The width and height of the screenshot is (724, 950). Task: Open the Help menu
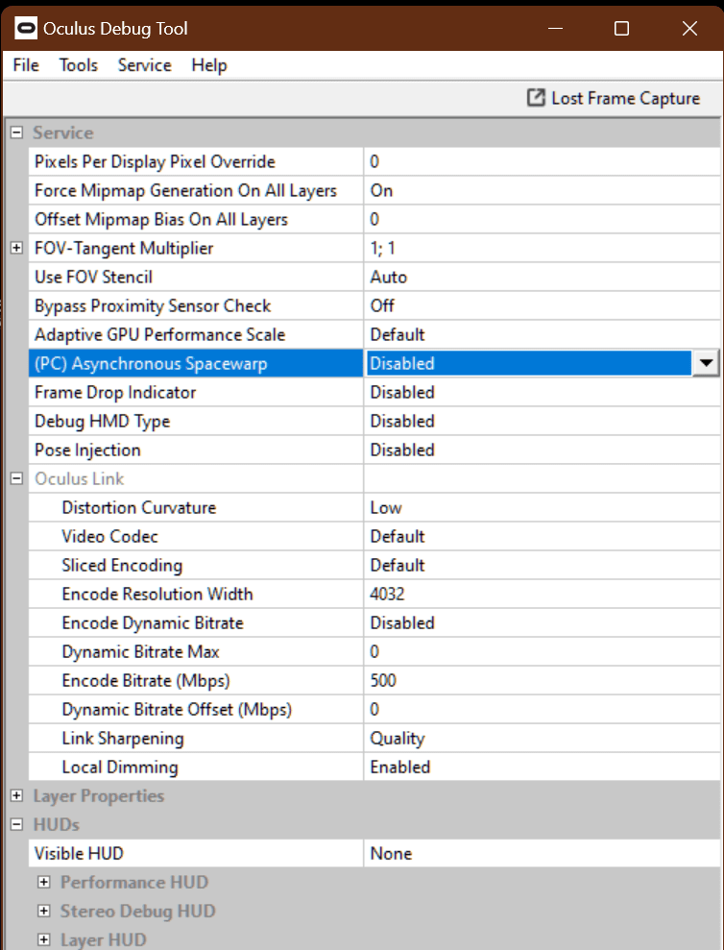(209, 64)
